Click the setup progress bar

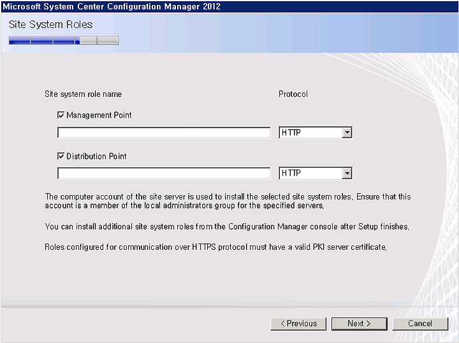tap(64, 40)
